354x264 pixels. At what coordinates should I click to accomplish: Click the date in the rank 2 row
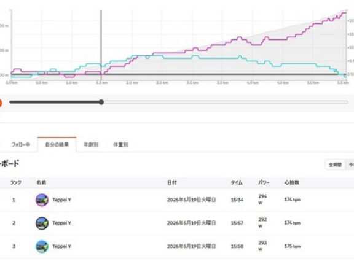[192, 223]
